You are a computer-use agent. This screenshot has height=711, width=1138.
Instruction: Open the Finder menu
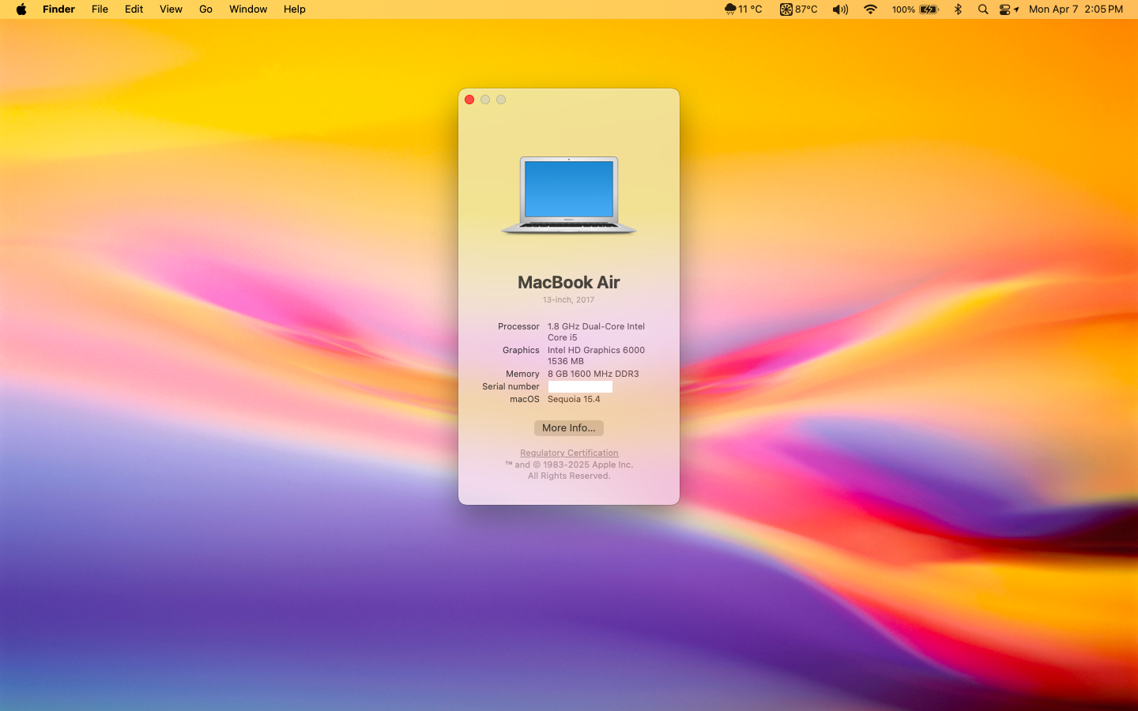(58, 9)
